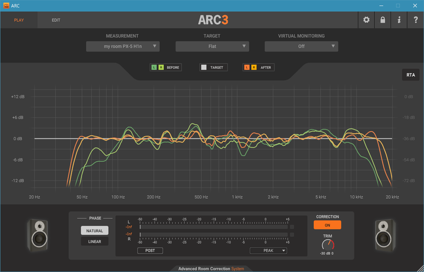Click the TRIM knob
This screenshot has height=272, width=424.
tap(328, 244)
